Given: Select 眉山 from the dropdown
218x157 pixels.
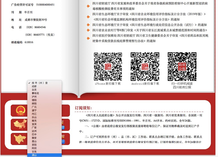Looking at the screenshot, I should [44, 141].
